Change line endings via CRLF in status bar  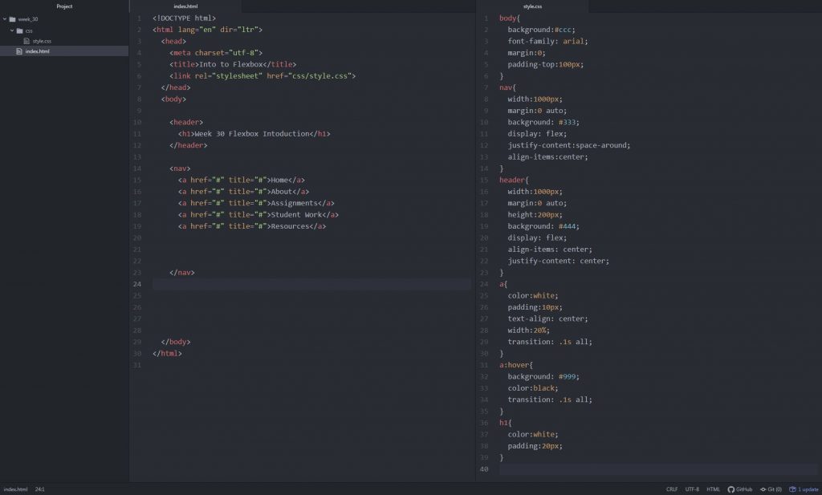point(672,489)
